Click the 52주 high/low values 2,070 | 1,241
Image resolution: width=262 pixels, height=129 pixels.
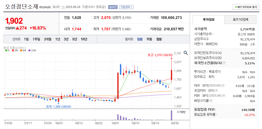246,77
